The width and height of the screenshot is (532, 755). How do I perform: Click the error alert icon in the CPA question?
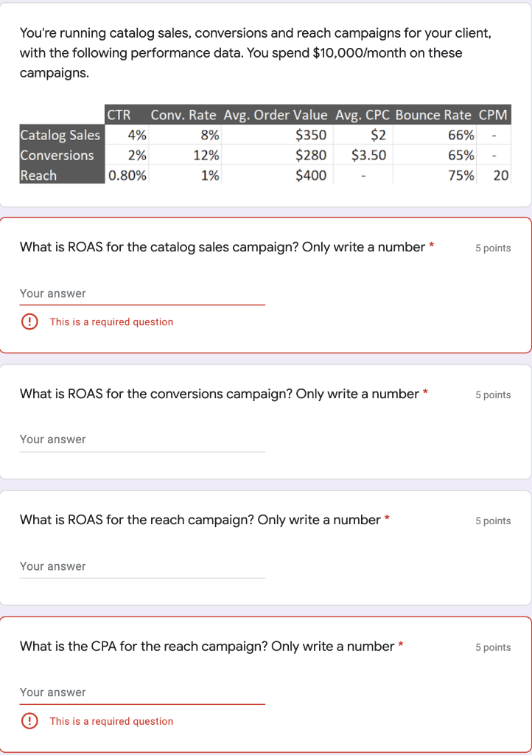(x=29, y=721)
